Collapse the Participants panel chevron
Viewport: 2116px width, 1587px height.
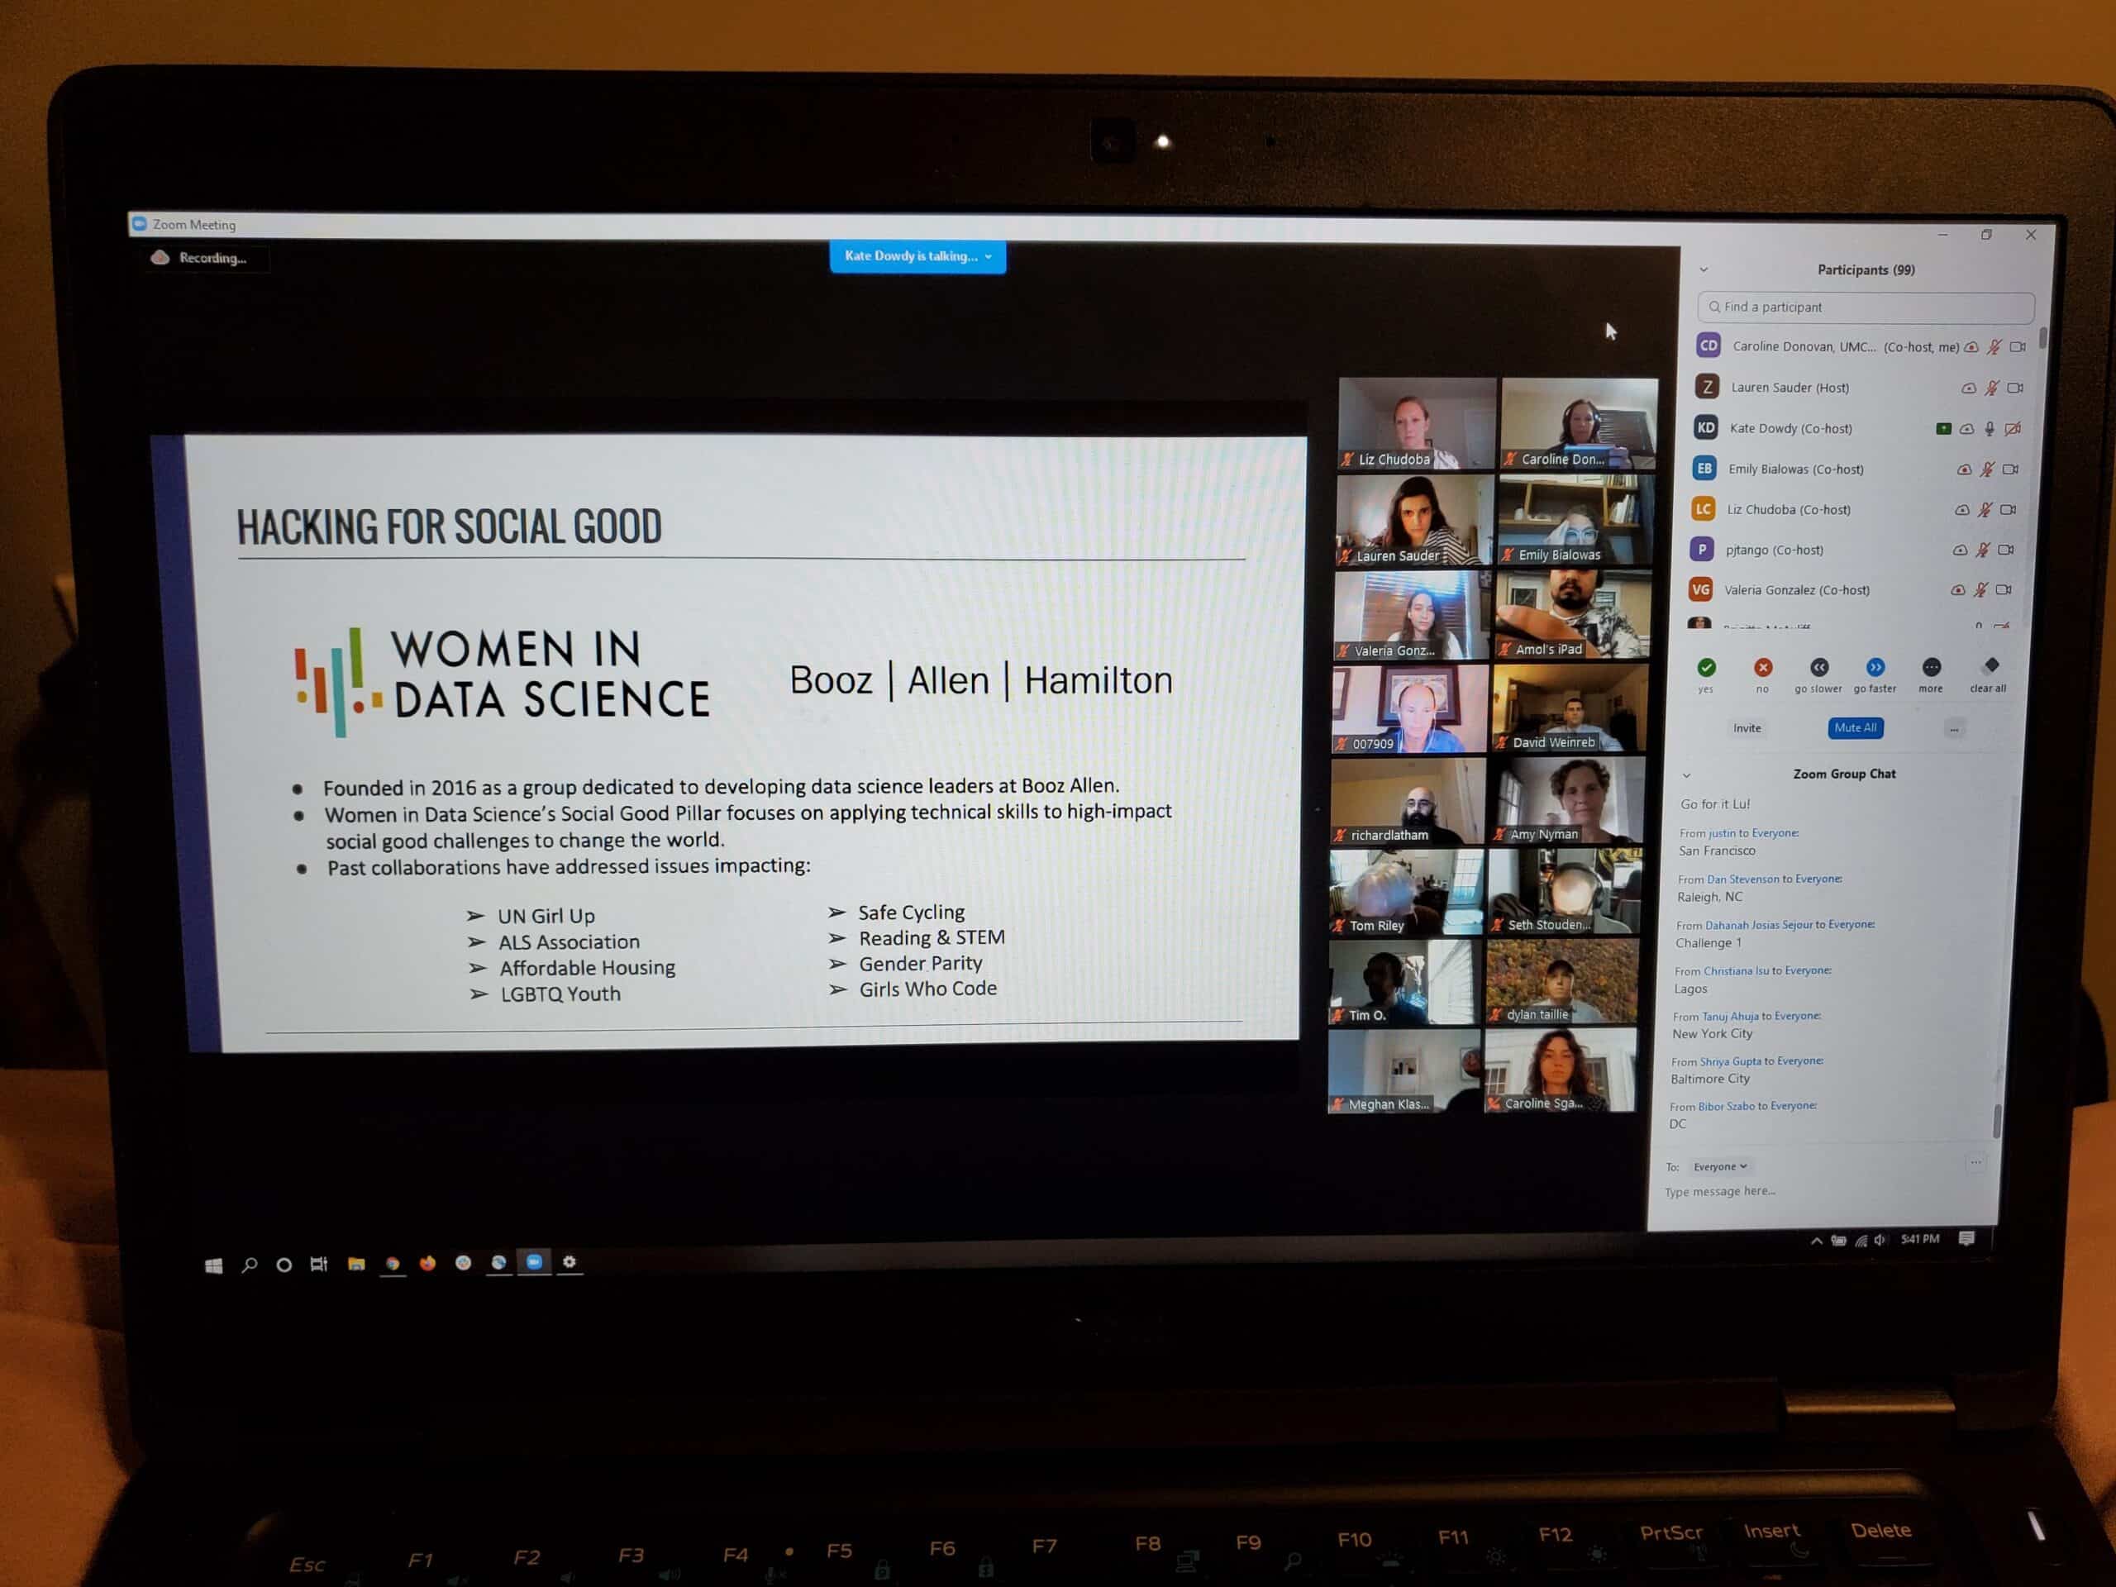click(x=1704, y=269)
